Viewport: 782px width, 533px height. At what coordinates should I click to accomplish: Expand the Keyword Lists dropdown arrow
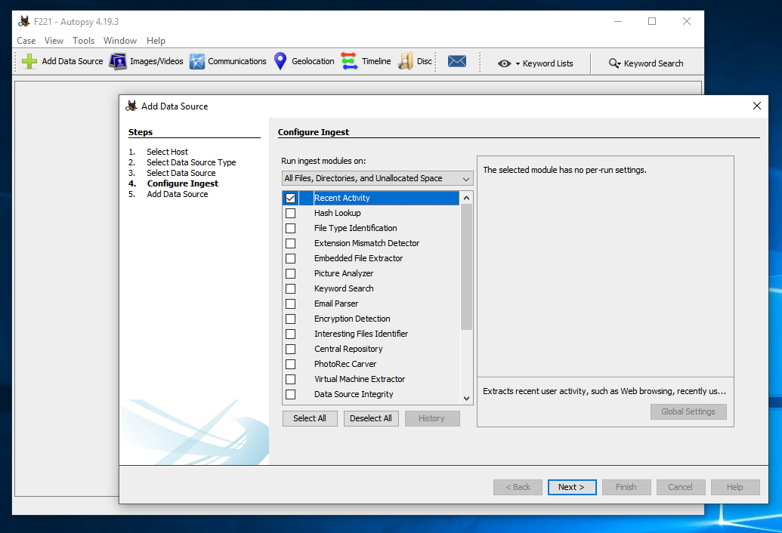518,63
